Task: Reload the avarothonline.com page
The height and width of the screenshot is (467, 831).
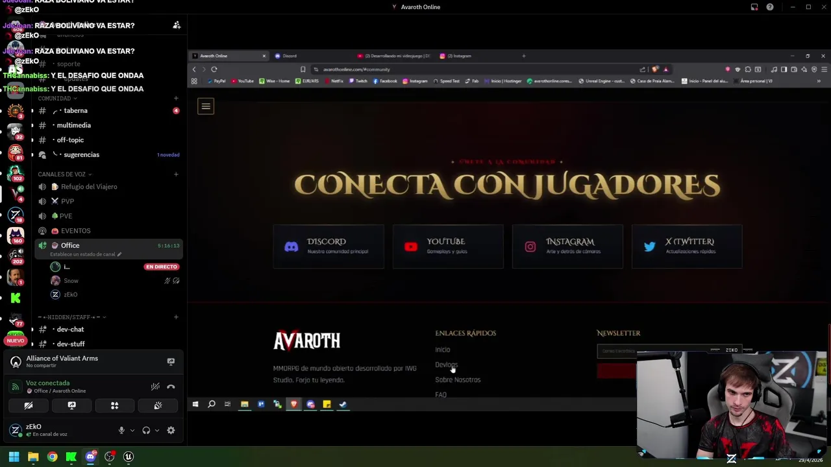Action: (214, 69)
